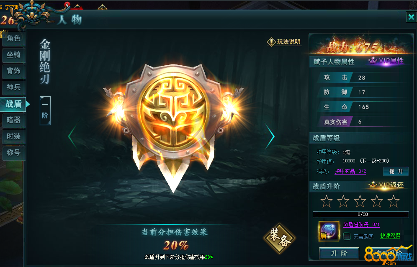This screenshot has width=417, height=267.
Task: Click the shield item icon 战盾进阶丹
Action: coord(329,231)
